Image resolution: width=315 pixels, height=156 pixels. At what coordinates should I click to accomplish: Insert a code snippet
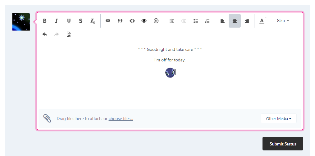coord(132,21)
